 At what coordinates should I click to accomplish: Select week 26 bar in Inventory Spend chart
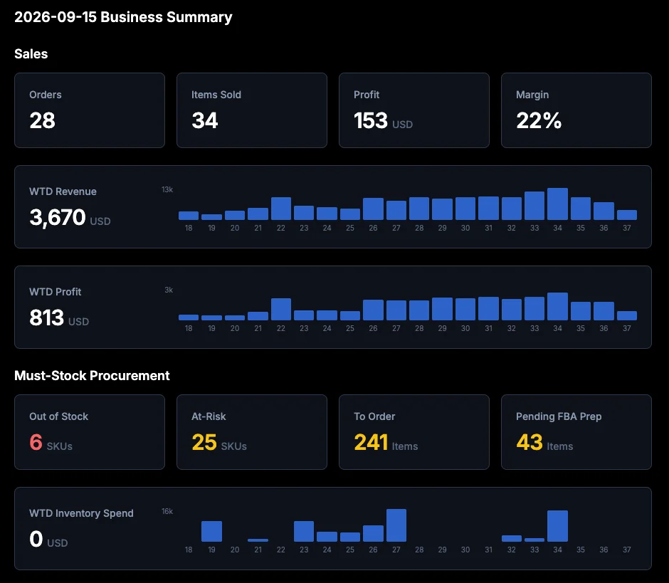point(373,533)
